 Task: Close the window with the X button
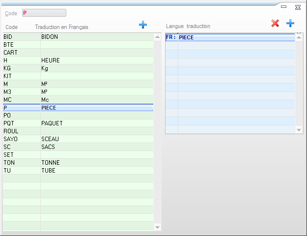click(298, 6)
